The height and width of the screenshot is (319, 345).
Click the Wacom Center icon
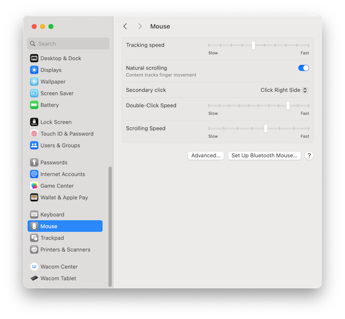(34, 266)
